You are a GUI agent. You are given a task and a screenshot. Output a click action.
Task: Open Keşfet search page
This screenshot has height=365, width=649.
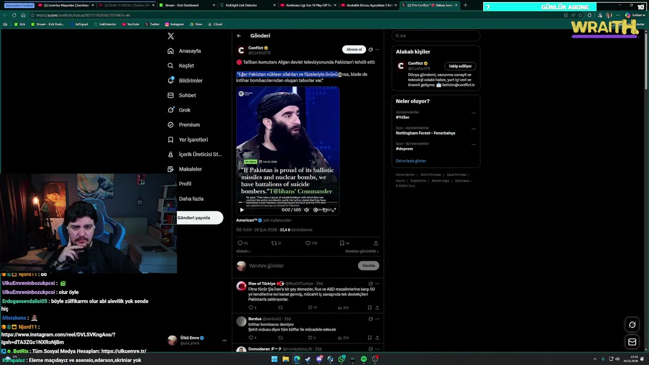coord(181,66)
